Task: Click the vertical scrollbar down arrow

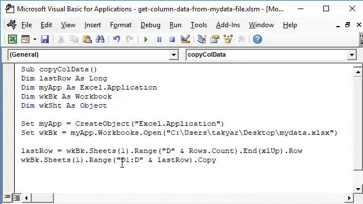Action: click(x=358, y=189)
